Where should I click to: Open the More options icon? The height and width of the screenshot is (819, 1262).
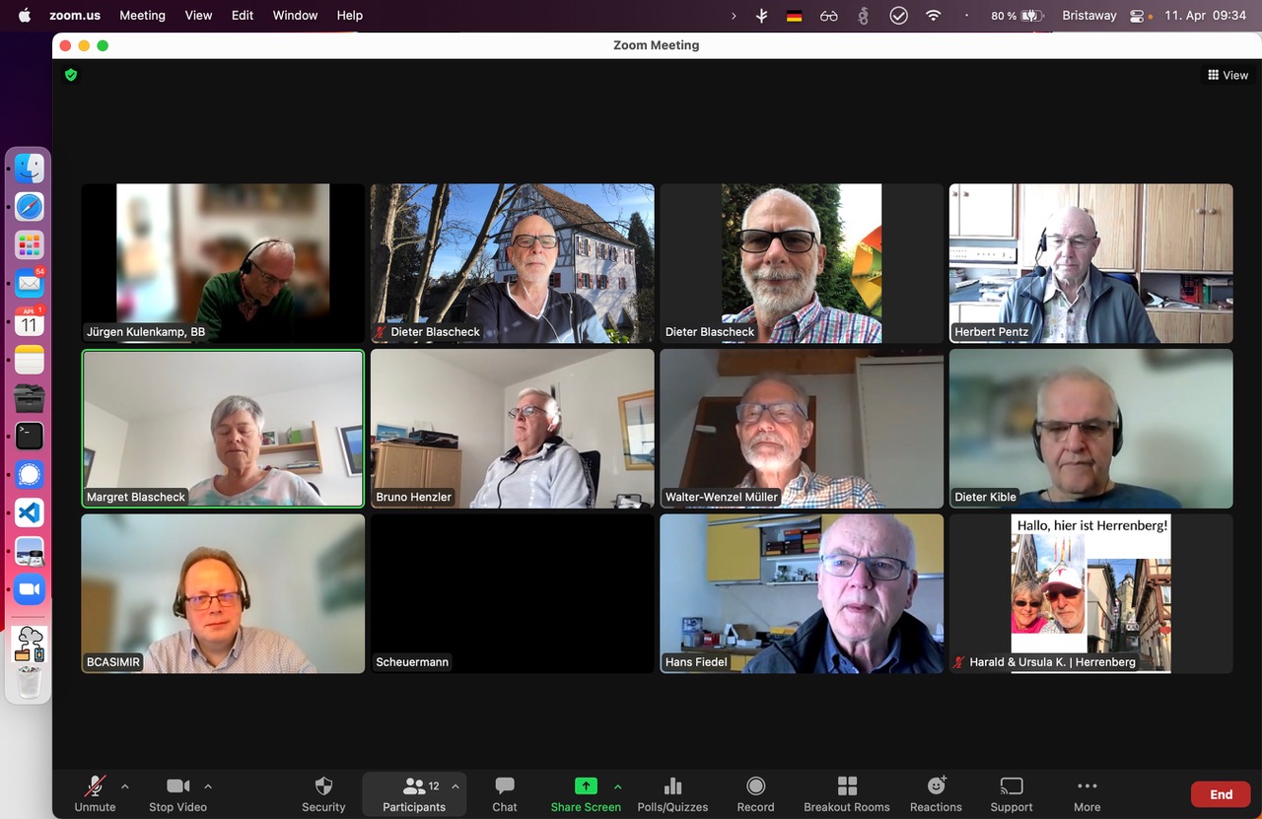(x=1087, y=786)
